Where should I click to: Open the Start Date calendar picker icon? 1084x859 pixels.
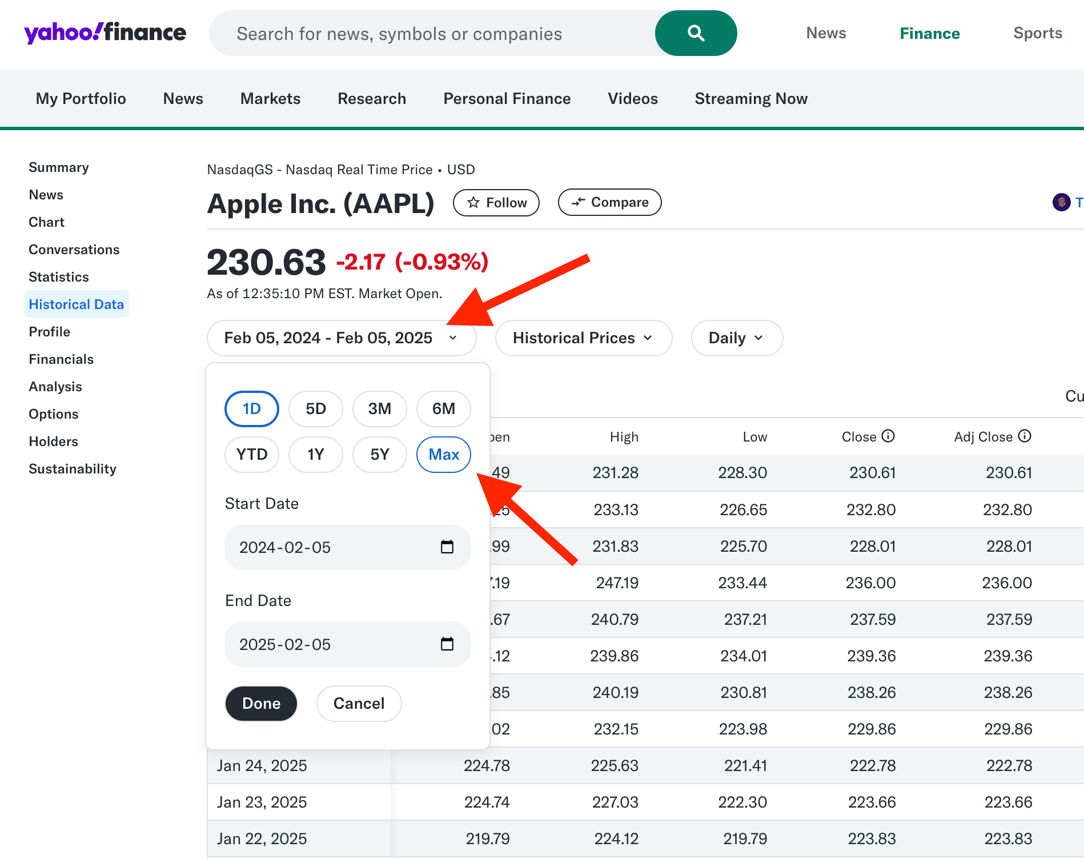447,547
